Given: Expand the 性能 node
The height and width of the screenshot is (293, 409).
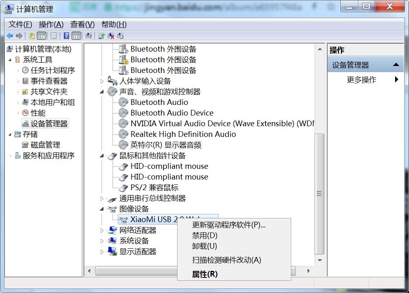Looking at the screenshot, I should point(18,113).
